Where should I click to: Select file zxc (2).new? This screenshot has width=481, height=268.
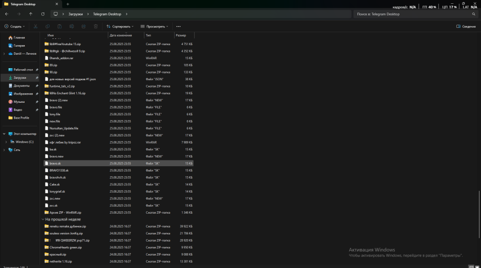[57, 135]
